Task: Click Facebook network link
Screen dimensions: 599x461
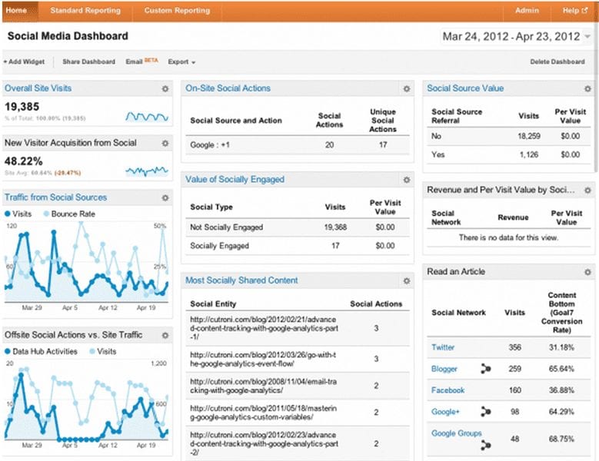Action: [x=448, y=390]
